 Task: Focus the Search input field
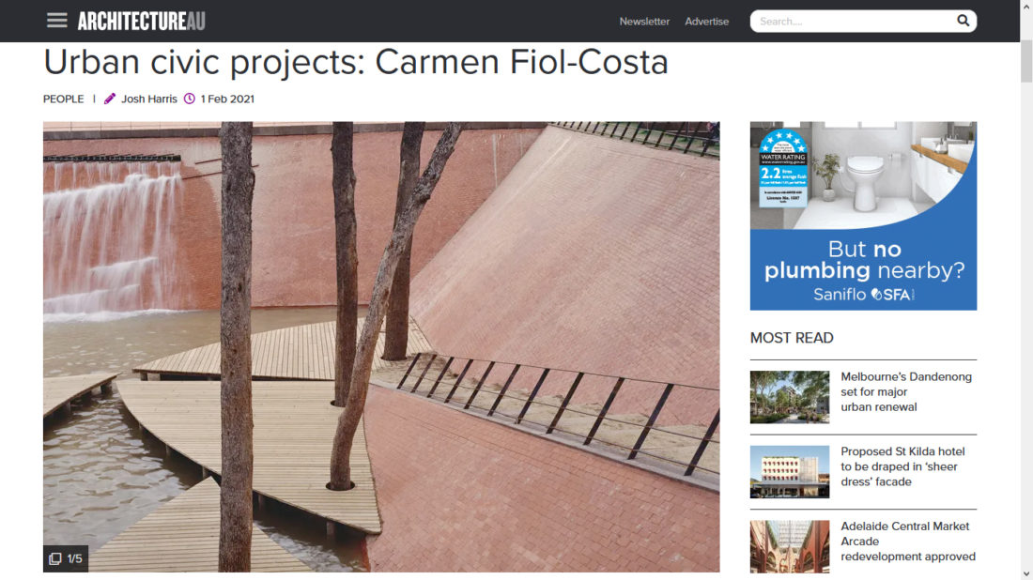853,21
